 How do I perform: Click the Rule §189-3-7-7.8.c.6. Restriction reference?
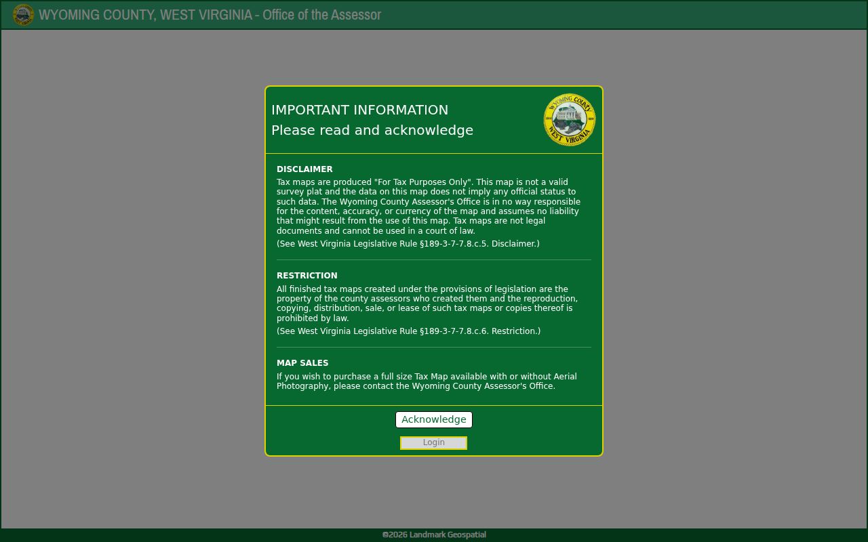408,331
